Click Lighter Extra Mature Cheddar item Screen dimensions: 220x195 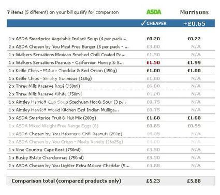click(x=69, y=166)
